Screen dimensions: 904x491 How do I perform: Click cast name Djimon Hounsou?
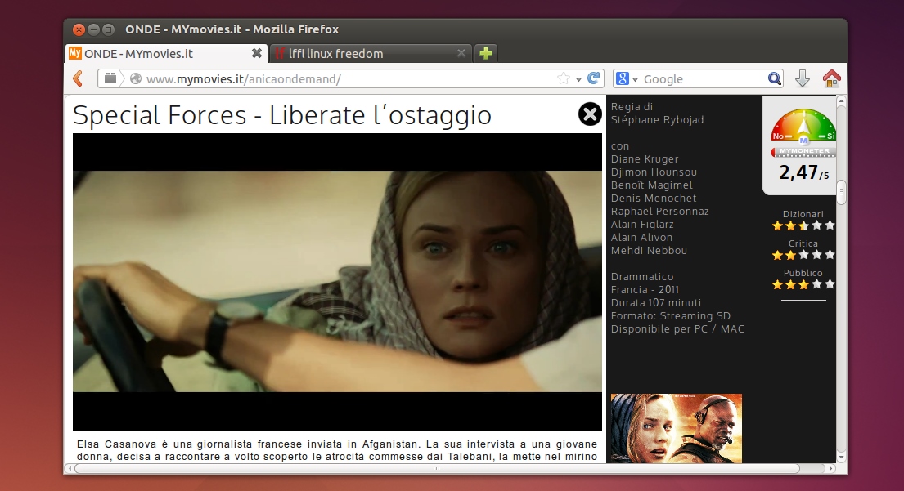click(x=654, y=172)
